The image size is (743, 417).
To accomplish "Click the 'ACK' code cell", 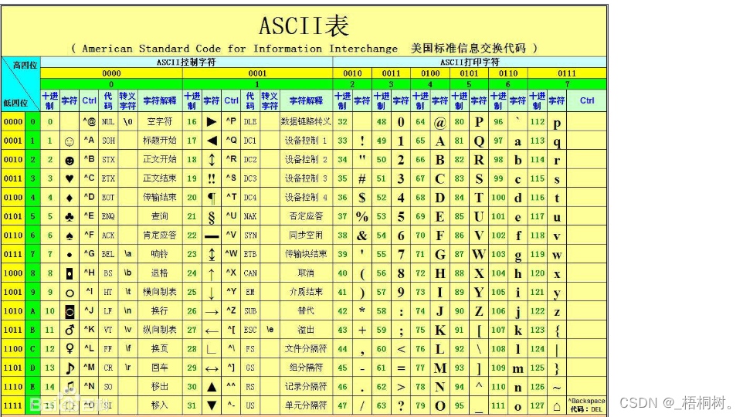I will [108, 236].
